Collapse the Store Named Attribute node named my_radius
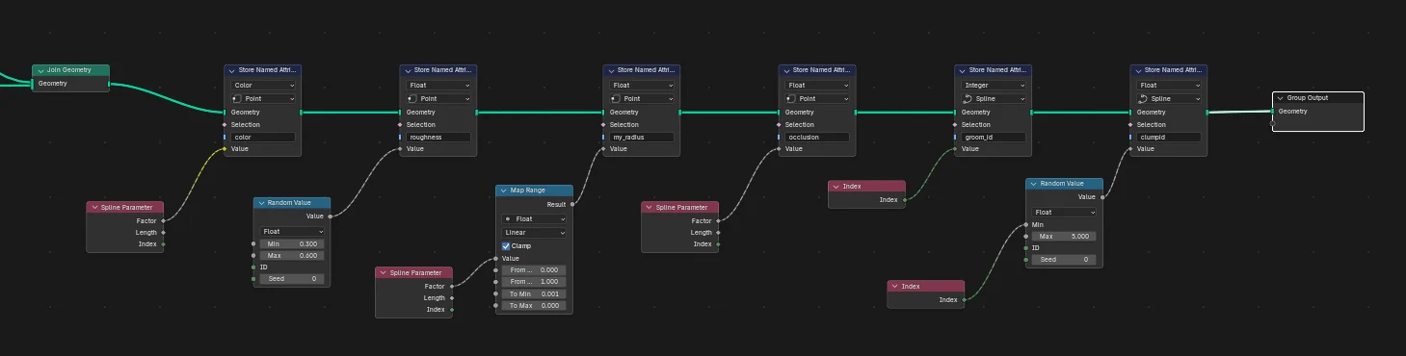 [611, 70]
